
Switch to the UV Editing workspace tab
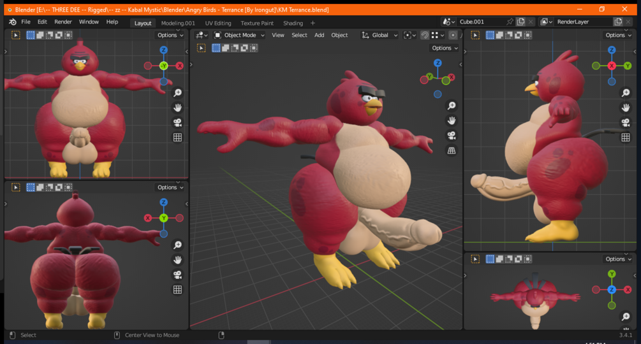pos(218,24)
